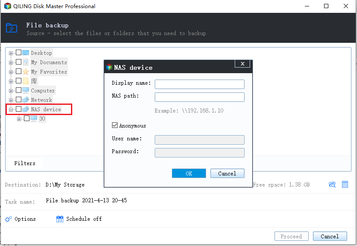Click the cube logo in NAS device dialog
357x246 pixels.
[109, 67]
